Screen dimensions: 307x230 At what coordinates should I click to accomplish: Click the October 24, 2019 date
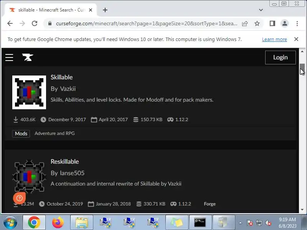(65, 204)
